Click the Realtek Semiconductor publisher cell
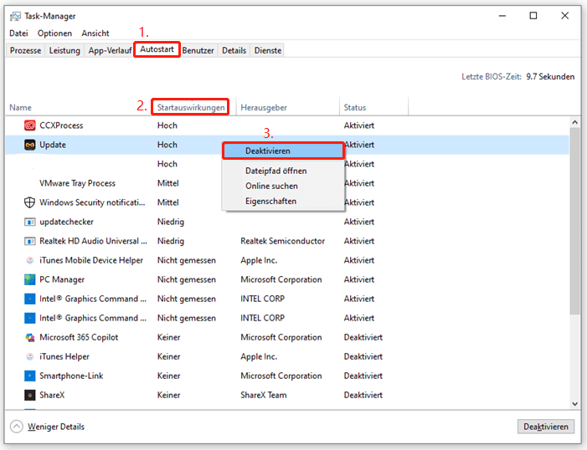Image resolution: width=587 pixels, height=450 pixels. tap(283, 241)
